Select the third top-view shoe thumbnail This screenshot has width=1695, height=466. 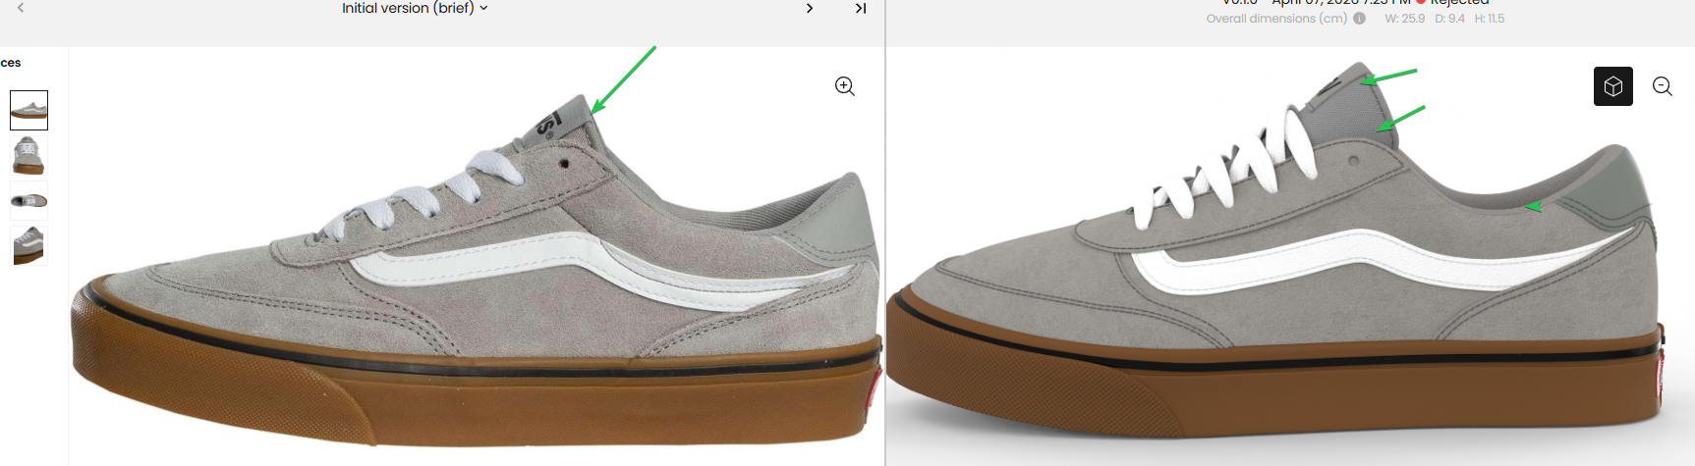point(28,200)
